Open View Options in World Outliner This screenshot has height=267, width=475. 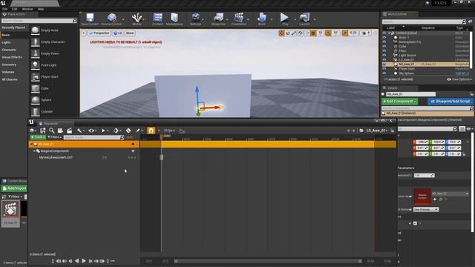coord(459,79)
